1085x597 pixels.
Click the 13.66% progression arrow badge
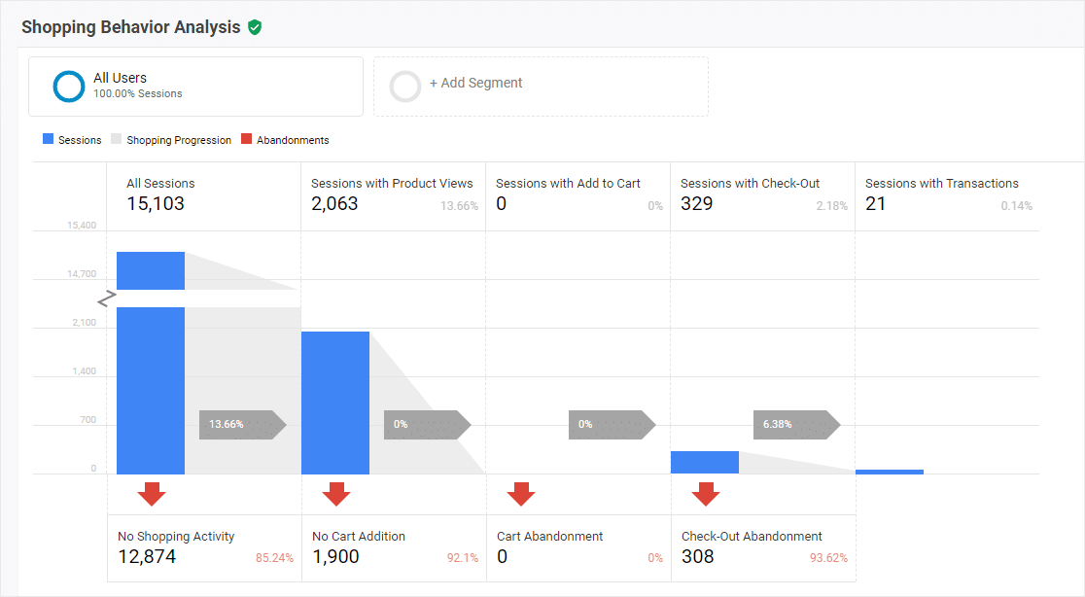click(243, 425)
